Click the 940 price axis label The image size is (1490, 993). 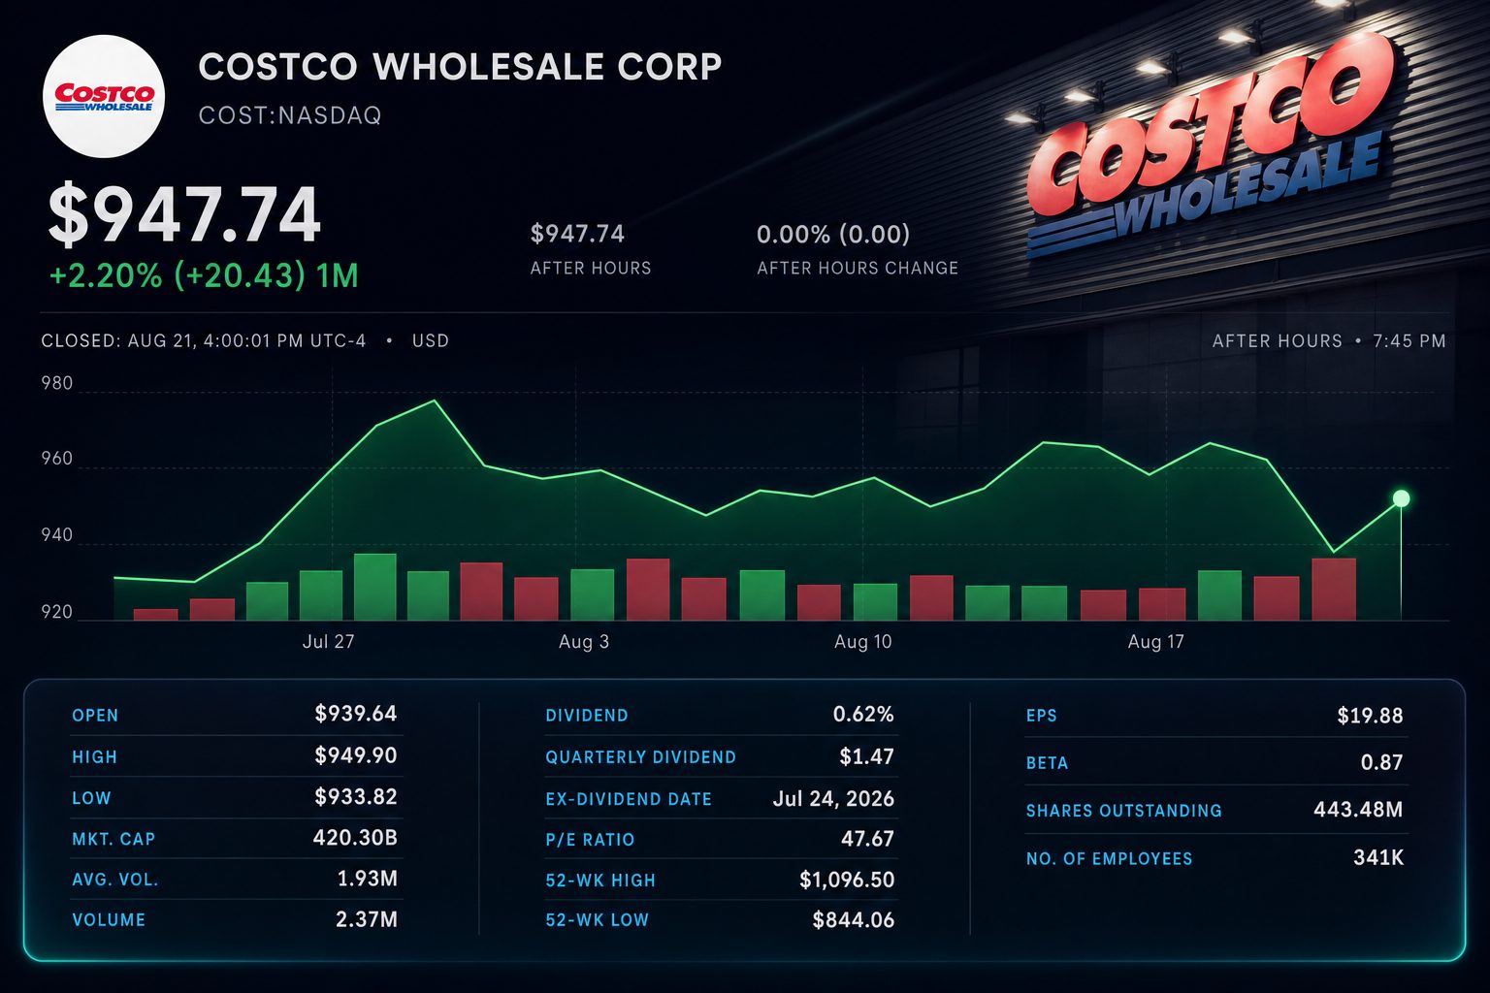pyautogui.click(x=57, y=535)
